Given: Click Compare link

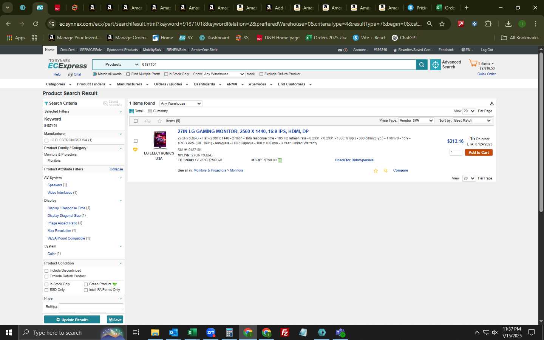Looking at the screenshot, I should pyautogui.click(x=400, y=170).
